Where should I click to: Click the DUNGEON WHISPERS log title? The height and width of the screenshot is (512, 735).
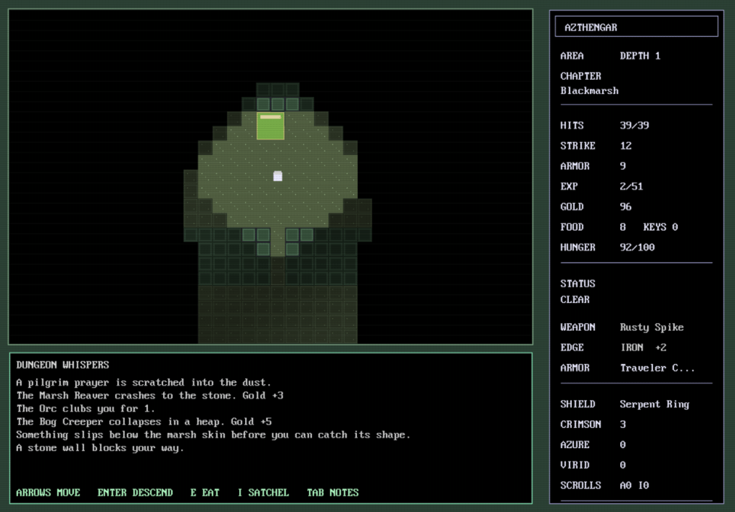(63, 365)
